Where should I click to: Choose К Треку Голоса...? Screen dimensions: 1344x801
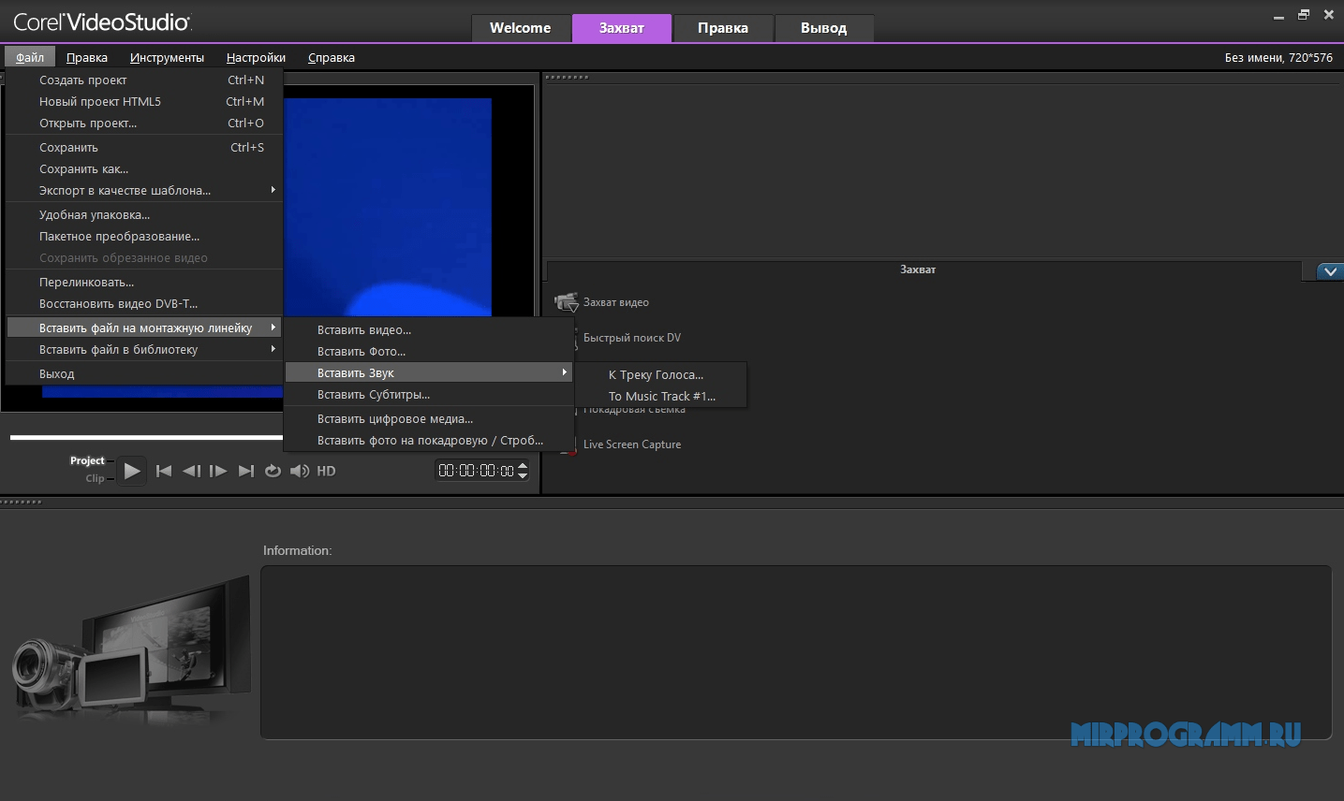coord(661,374)
